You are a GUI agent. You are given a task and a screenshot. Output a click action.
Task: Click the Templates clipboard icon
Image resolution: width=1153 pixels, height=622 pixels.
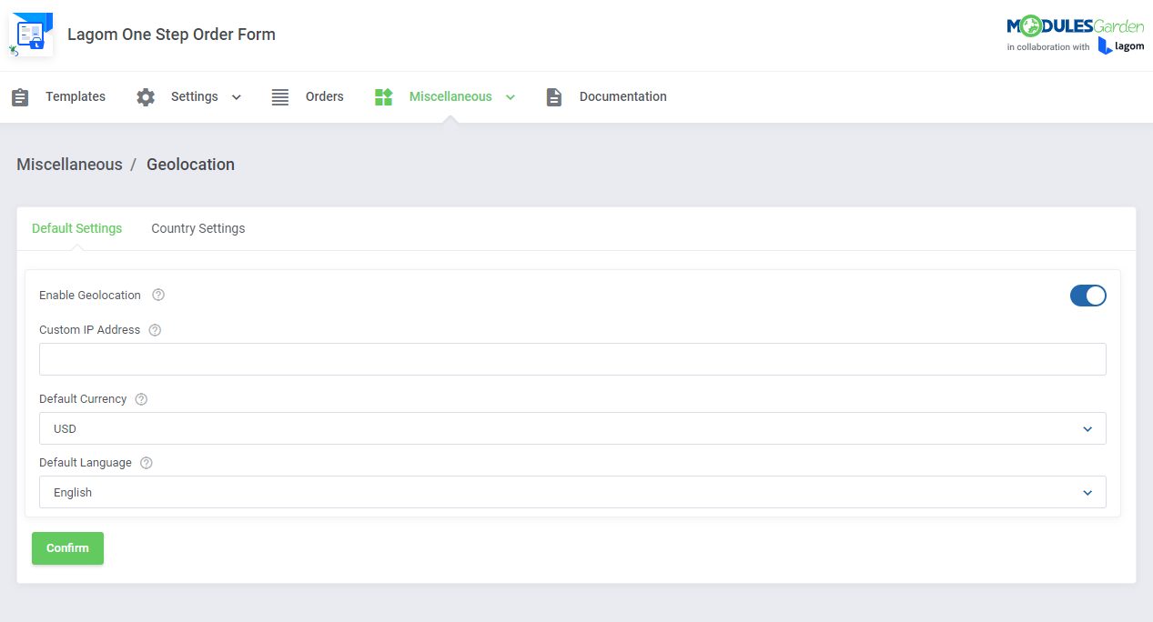tap(20, 97)
